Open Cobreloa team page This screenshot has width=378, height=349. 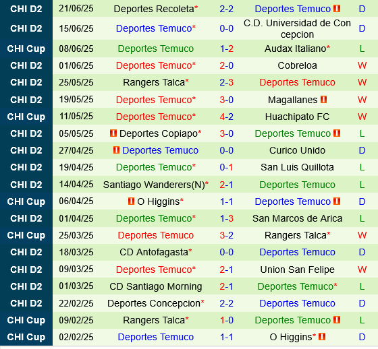pyautogui.click(x=297, y=65)
